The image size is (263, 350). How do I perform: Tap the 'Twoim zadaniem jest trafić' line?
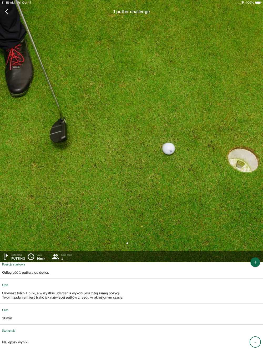pyautogui.click(x=63, y=297)
